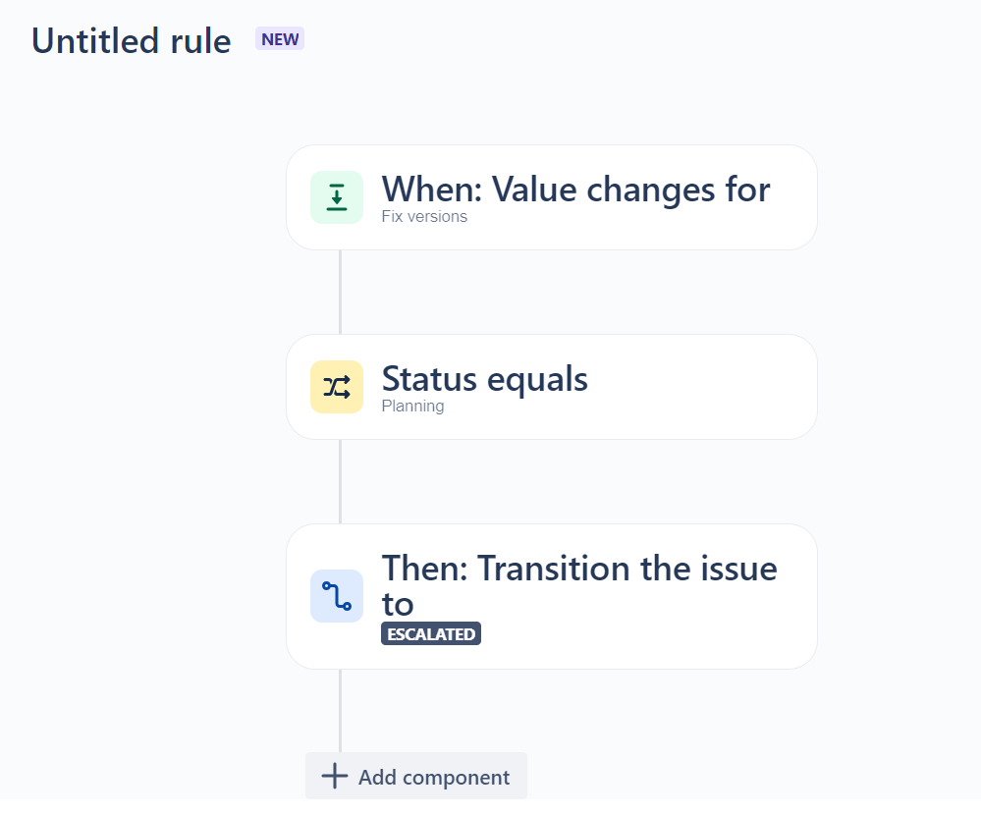Click the plus icon on Add component
The width and height of the screenshot is (981, 816).
coord(333,776)
